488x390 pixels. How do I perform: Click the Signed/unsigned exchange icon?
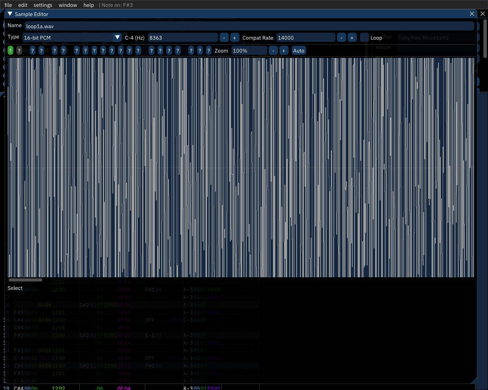(169, 51)
